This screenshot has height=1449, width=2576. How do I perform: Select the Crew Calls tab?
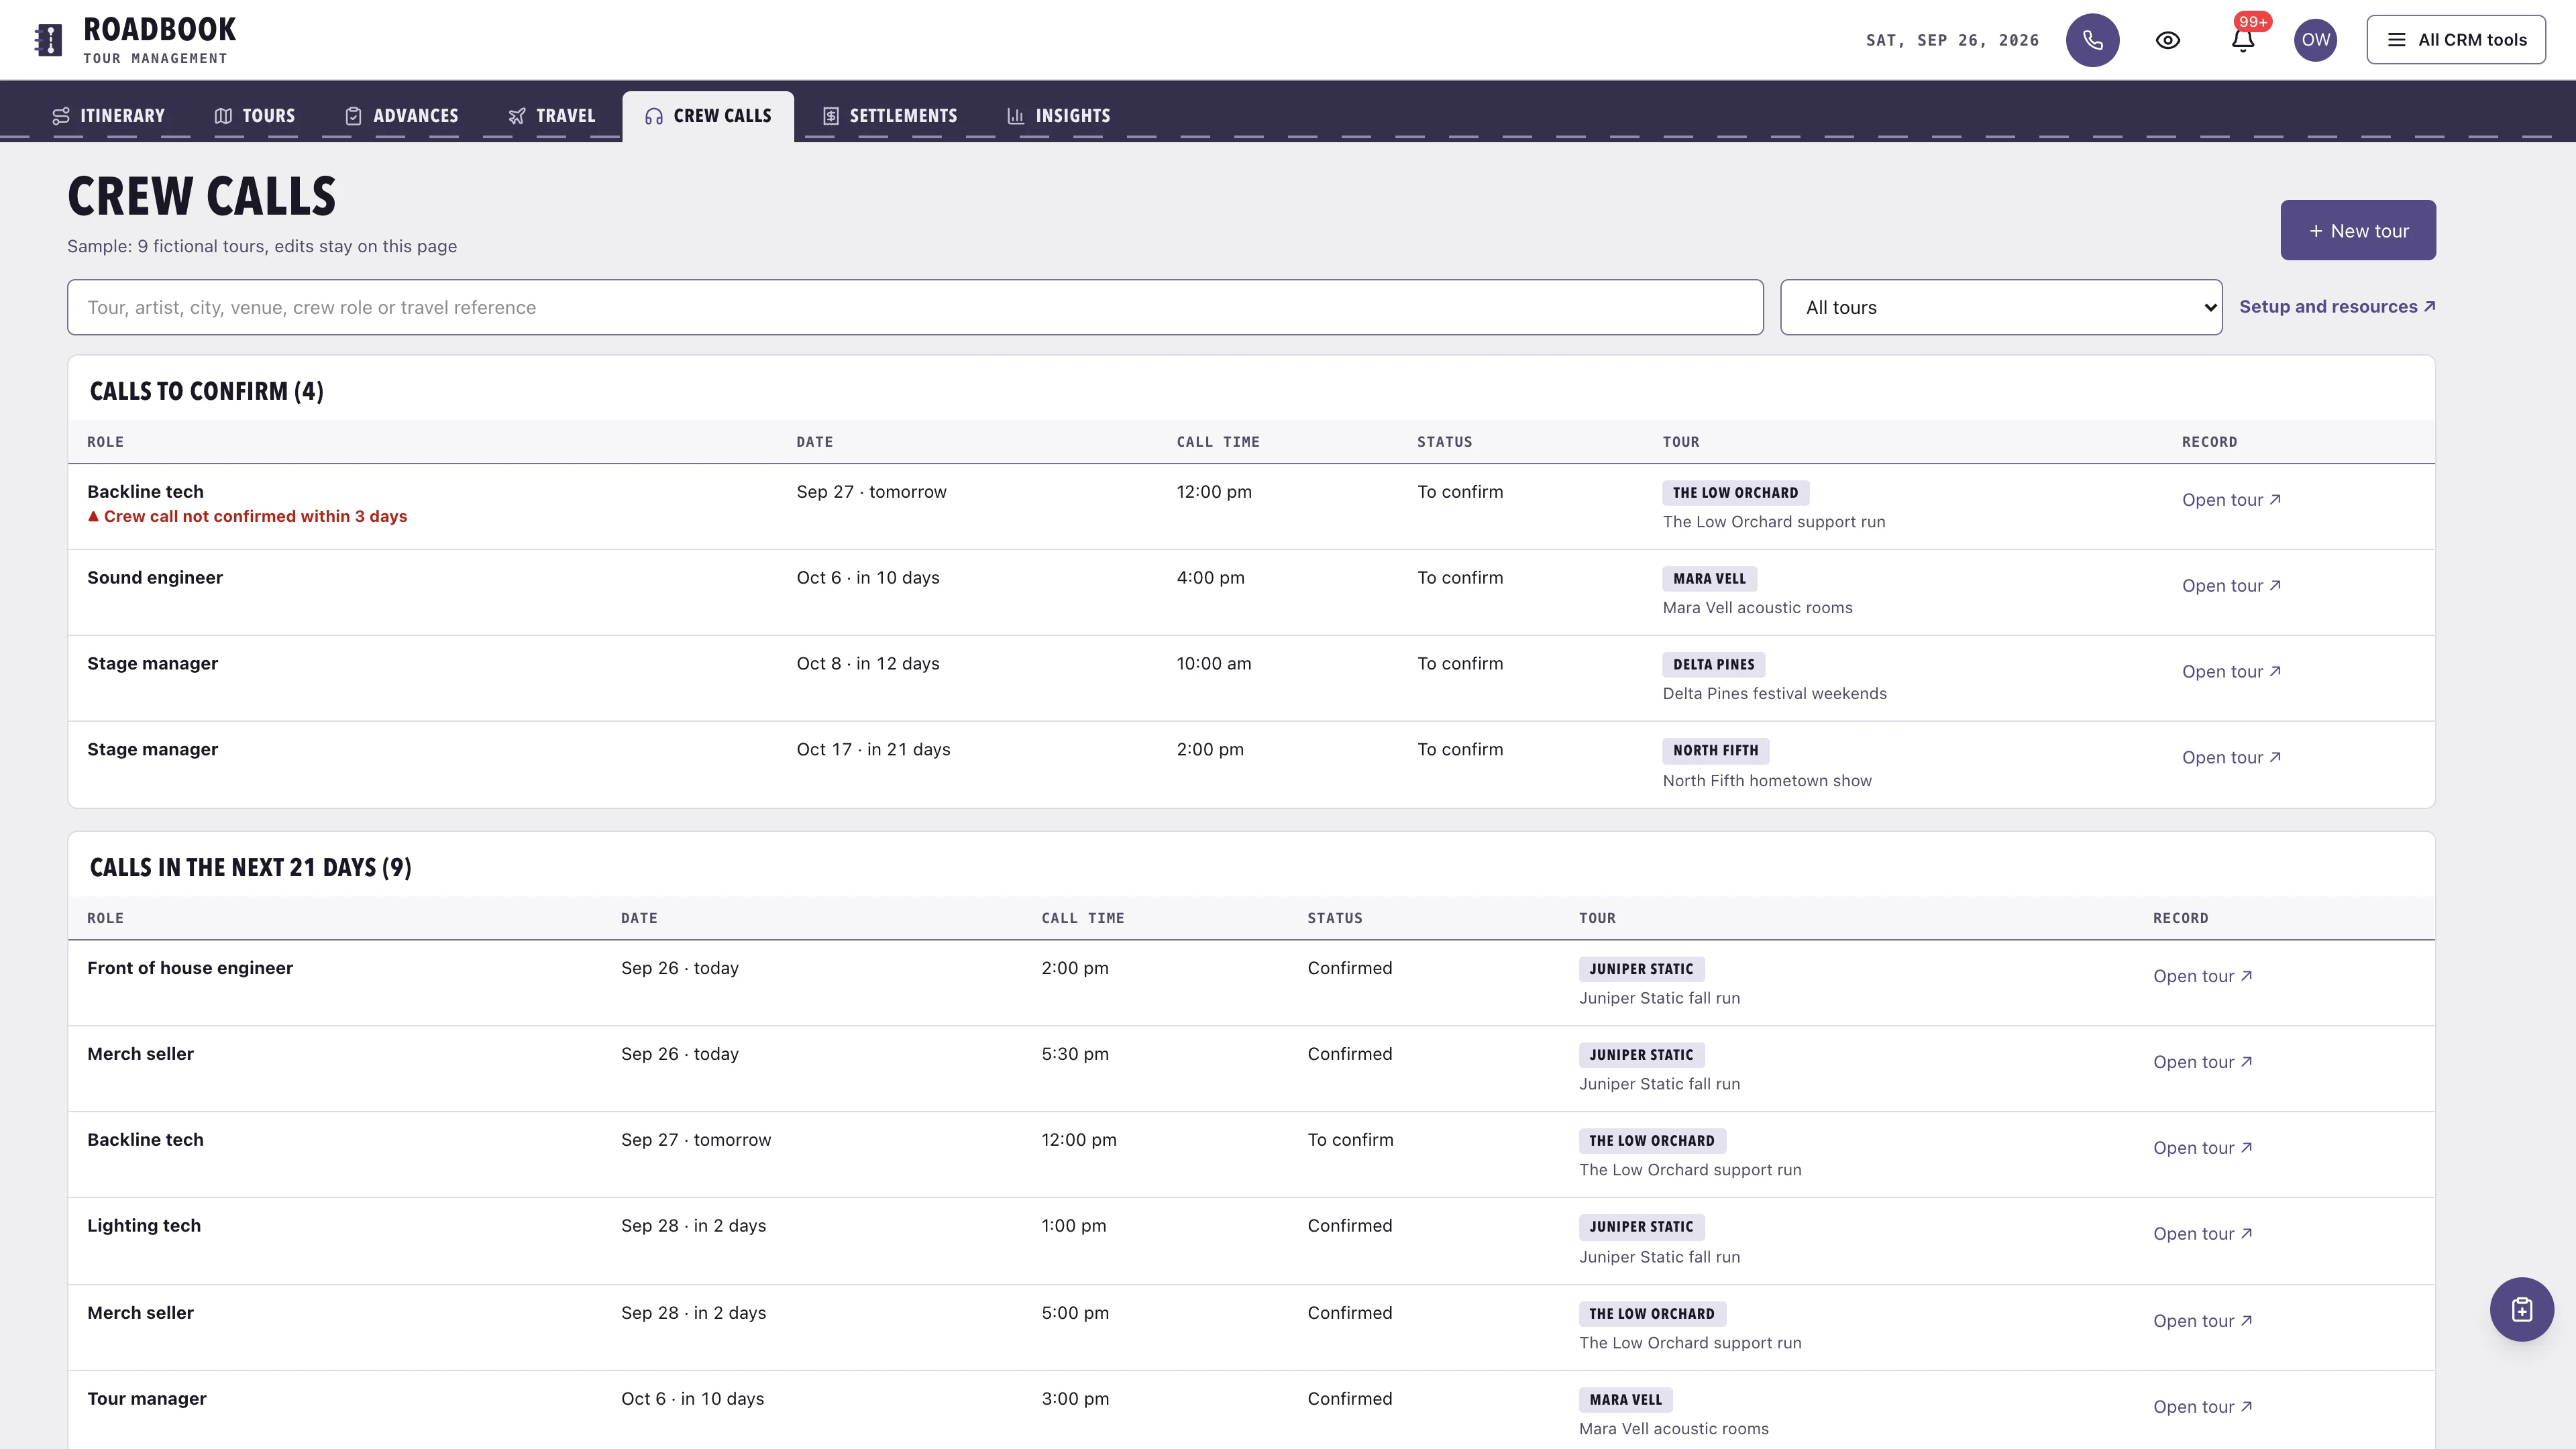(708, 116)
